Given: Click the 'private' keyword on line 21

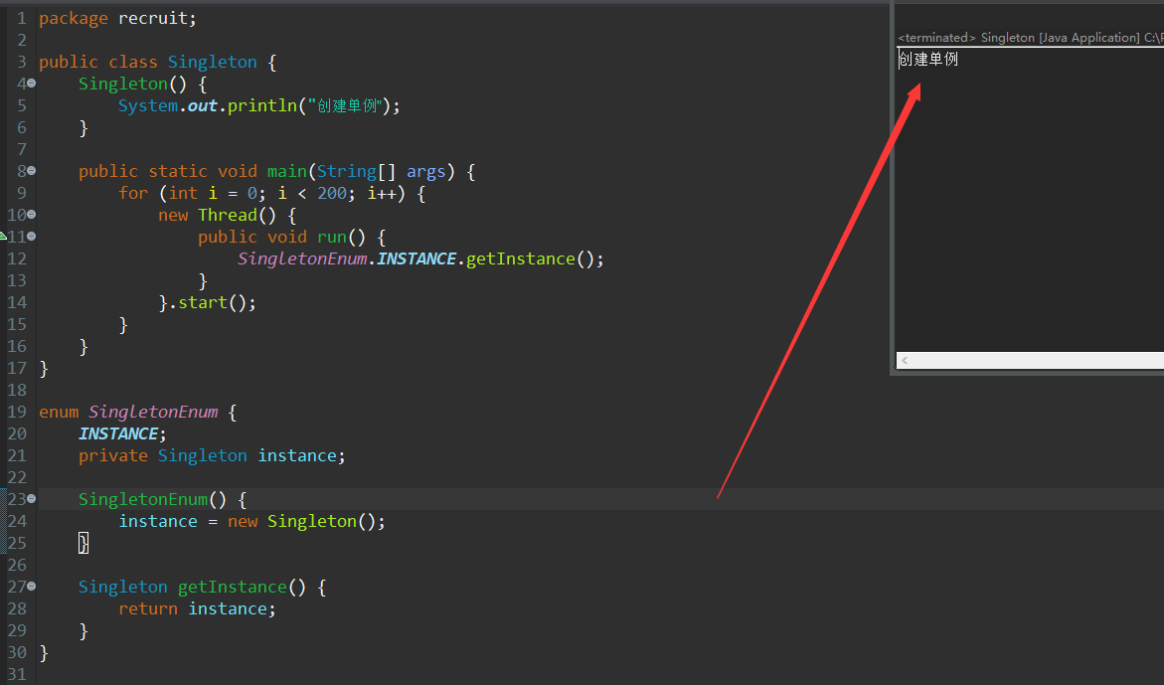Looking at the screenshot, I should (x=113, y=455).
